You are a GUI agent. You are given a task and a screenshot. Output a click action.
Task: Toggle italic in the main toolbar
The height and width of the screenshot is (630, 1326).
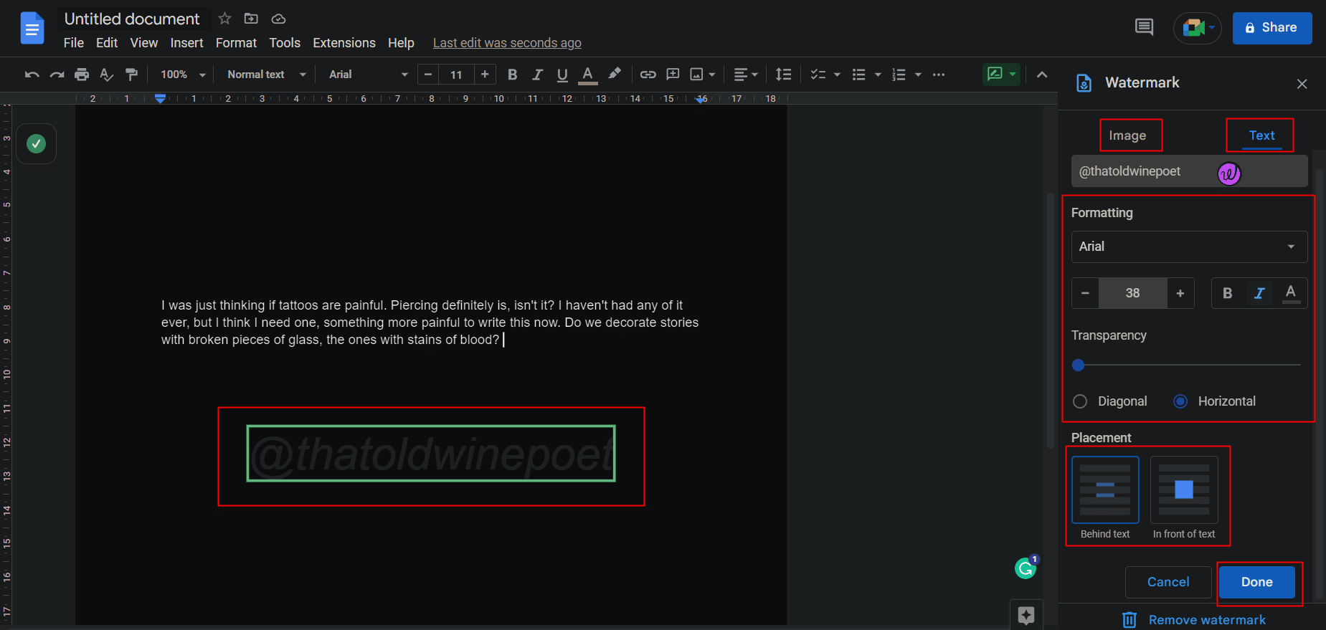tap(537, 75)
